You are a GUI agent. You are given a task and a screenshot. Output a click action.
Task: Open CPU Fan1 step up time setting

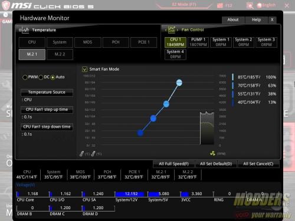(x=47, y=110)
